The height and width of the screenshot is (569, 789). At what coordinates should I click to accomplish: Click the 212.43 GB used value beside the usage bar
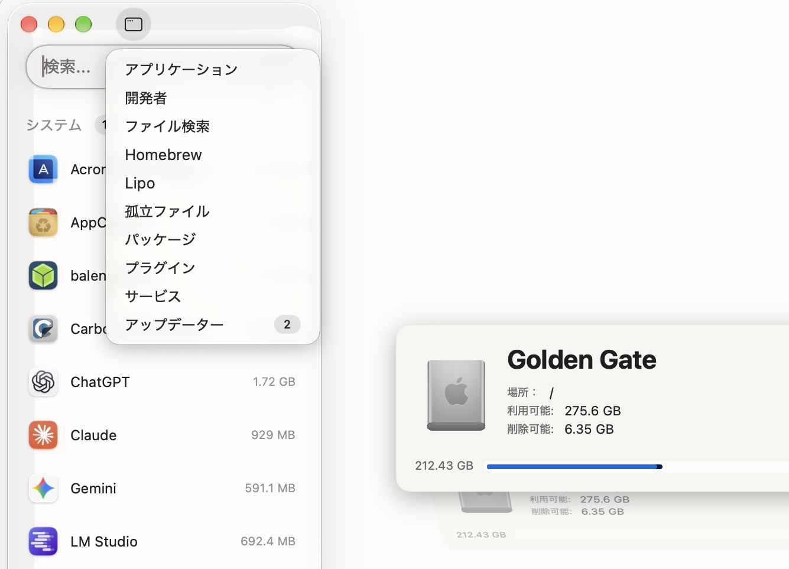tap(444, 466)
